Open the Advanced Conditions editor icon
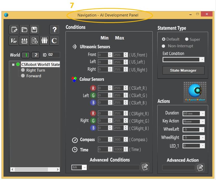 [145, 167]
